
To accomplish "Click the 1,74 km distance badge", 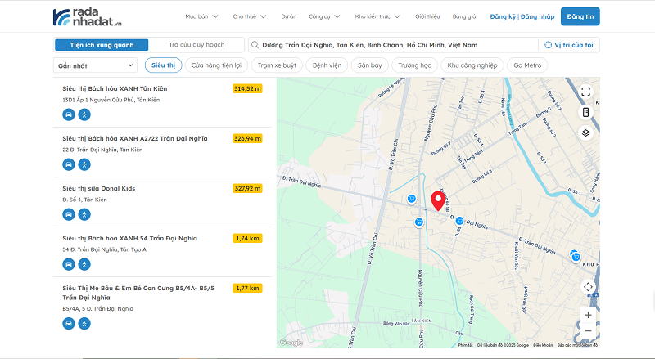I will click(x=248, y=238).
